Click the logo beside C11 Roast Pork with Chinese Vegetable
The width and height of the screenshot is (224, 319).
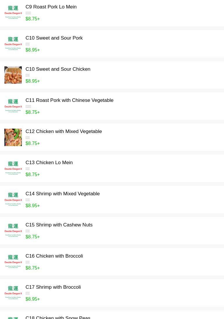coord(13,106)
